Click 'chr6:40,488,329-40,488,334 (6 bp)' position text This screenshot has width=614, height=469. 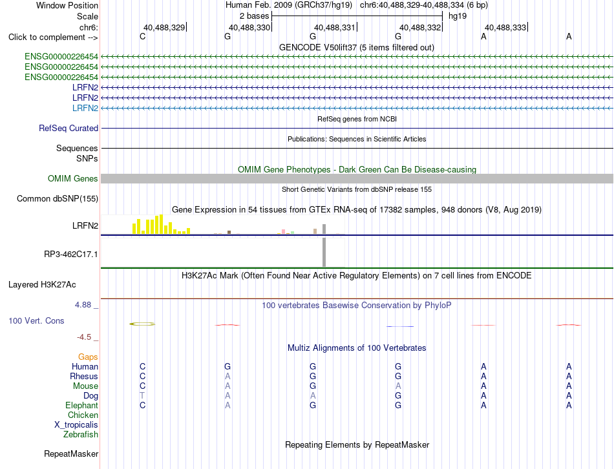click(424, 5)
